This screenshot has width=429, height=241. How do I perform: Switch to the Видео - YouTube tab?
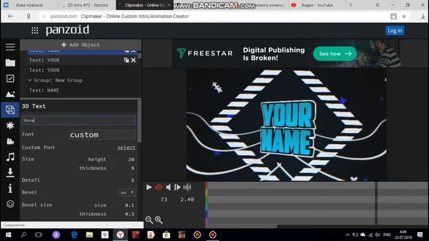(317, 5)
